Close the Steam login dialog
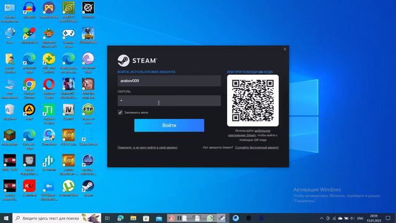 [x=285, y=50]
